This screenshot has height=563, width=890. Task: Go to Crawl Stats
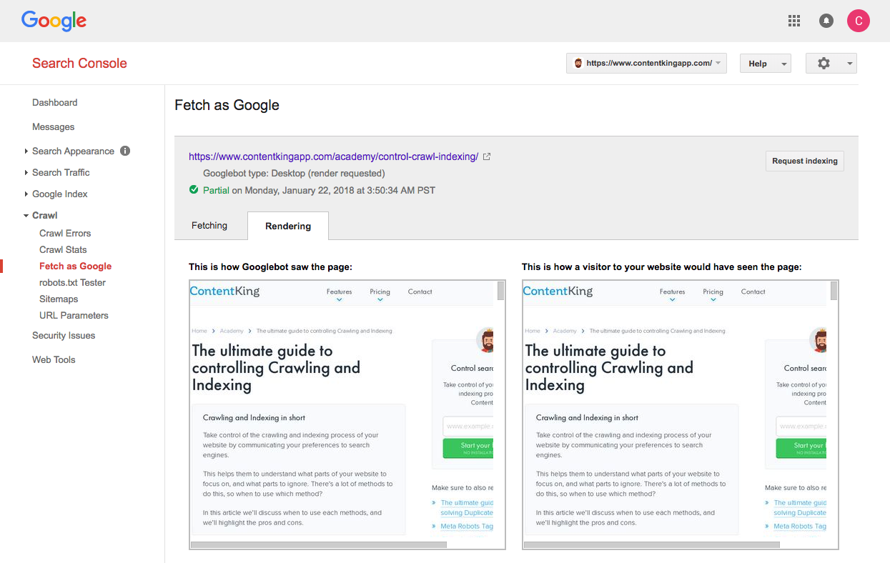[63, 249]
